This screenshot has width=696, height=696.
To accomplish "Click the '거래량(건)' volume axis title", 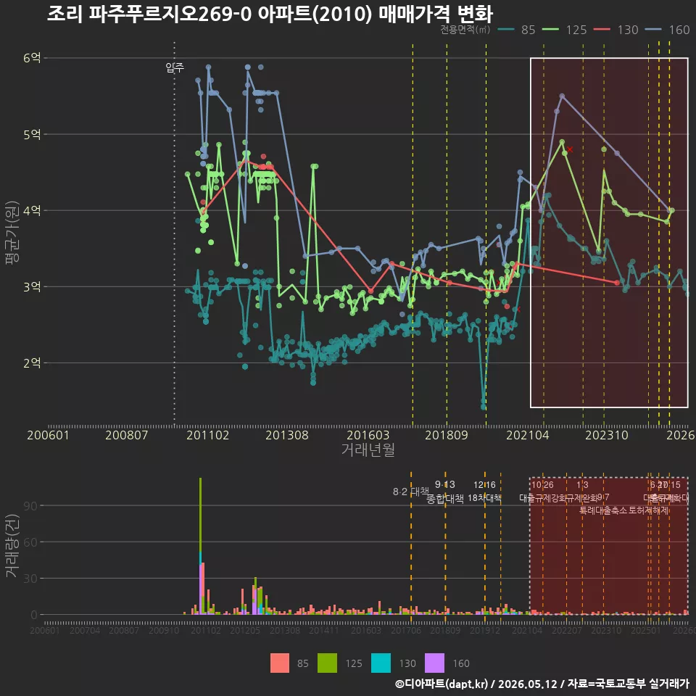I will click(x=12, y=545).
